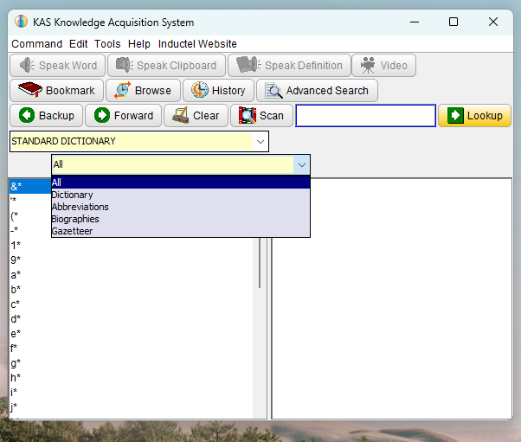Go back using the Backup arrow icon
521x442 pixels.
point(27,115)
